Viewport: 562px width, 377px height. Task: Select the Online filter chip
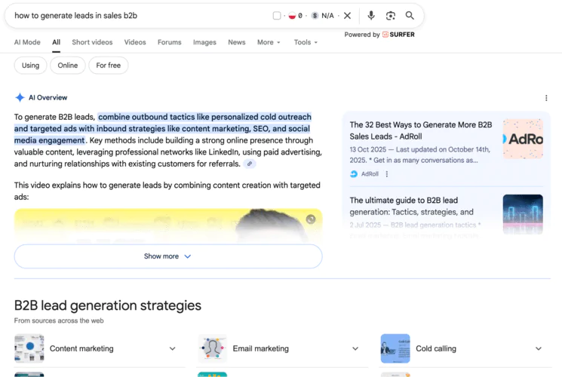(x=68, y=66)
